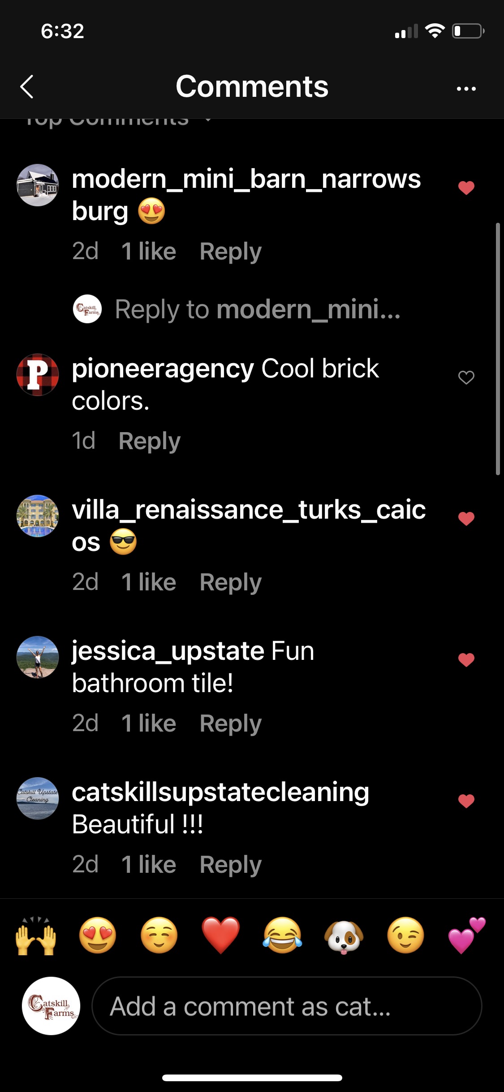Viewport: 504px width, 1092px height.
Task: Insert the two pink hearts emoji
Action: pos(467,936)
